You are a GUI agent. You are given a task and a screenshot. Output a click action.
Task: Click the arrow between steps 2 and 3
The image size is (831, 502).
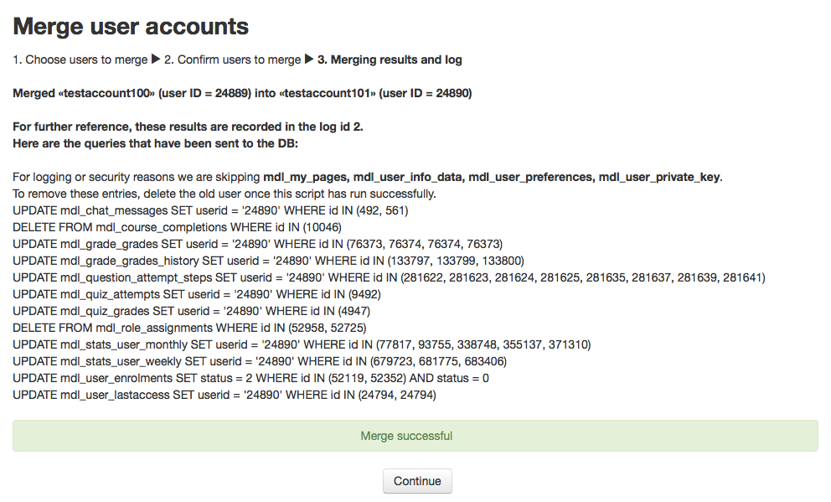tap(309, 59)
